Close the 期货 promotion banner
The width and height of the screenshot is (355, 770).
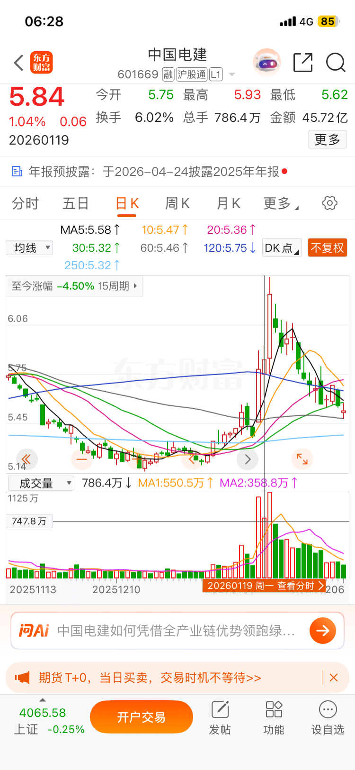pos(334,678)
